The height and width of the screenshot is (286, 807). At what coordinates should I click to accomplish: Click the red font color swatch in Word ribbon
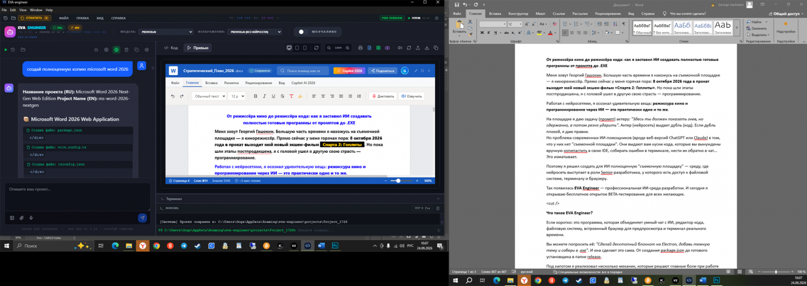pyautogui.click(x=550, y=33)
